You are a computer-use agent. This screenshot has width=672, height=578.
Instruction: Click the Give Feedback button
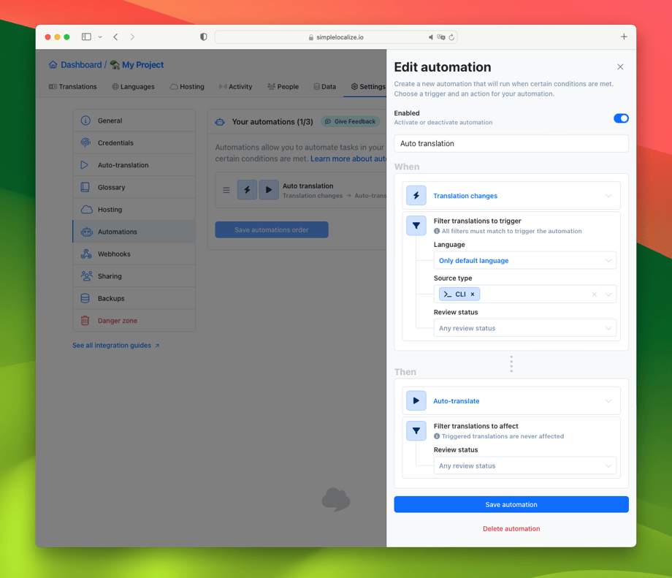(350, 122)
